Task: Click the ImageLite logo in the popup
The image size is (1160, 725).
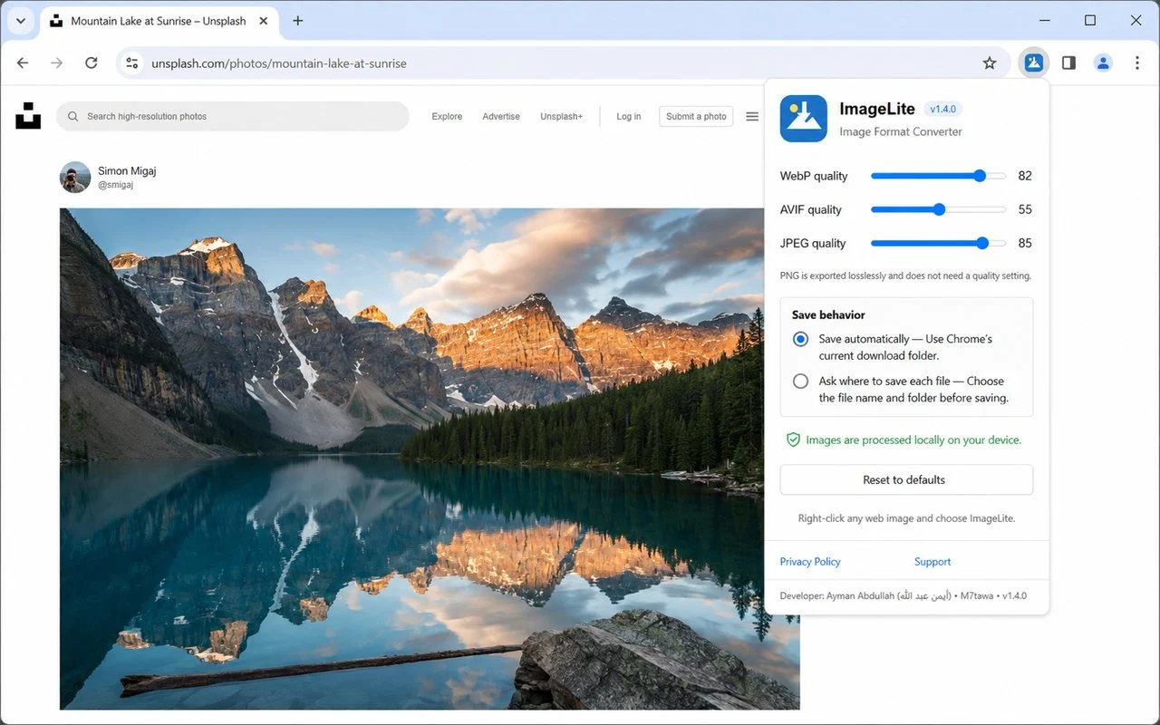Action: click(x=803, y=119)
